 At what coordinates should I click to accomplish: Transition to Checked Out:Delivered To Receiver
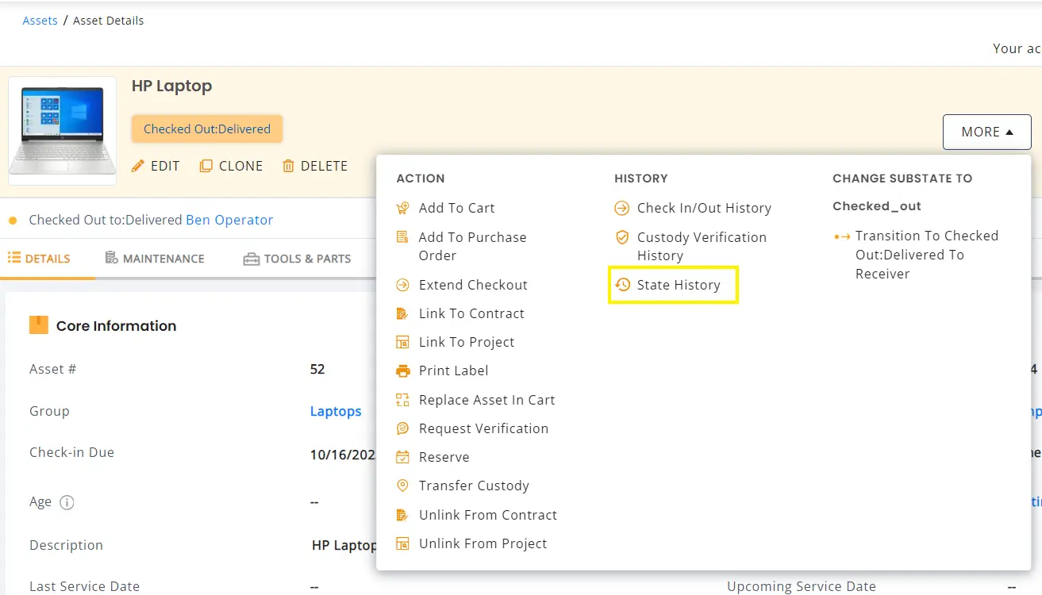[926, 255]
